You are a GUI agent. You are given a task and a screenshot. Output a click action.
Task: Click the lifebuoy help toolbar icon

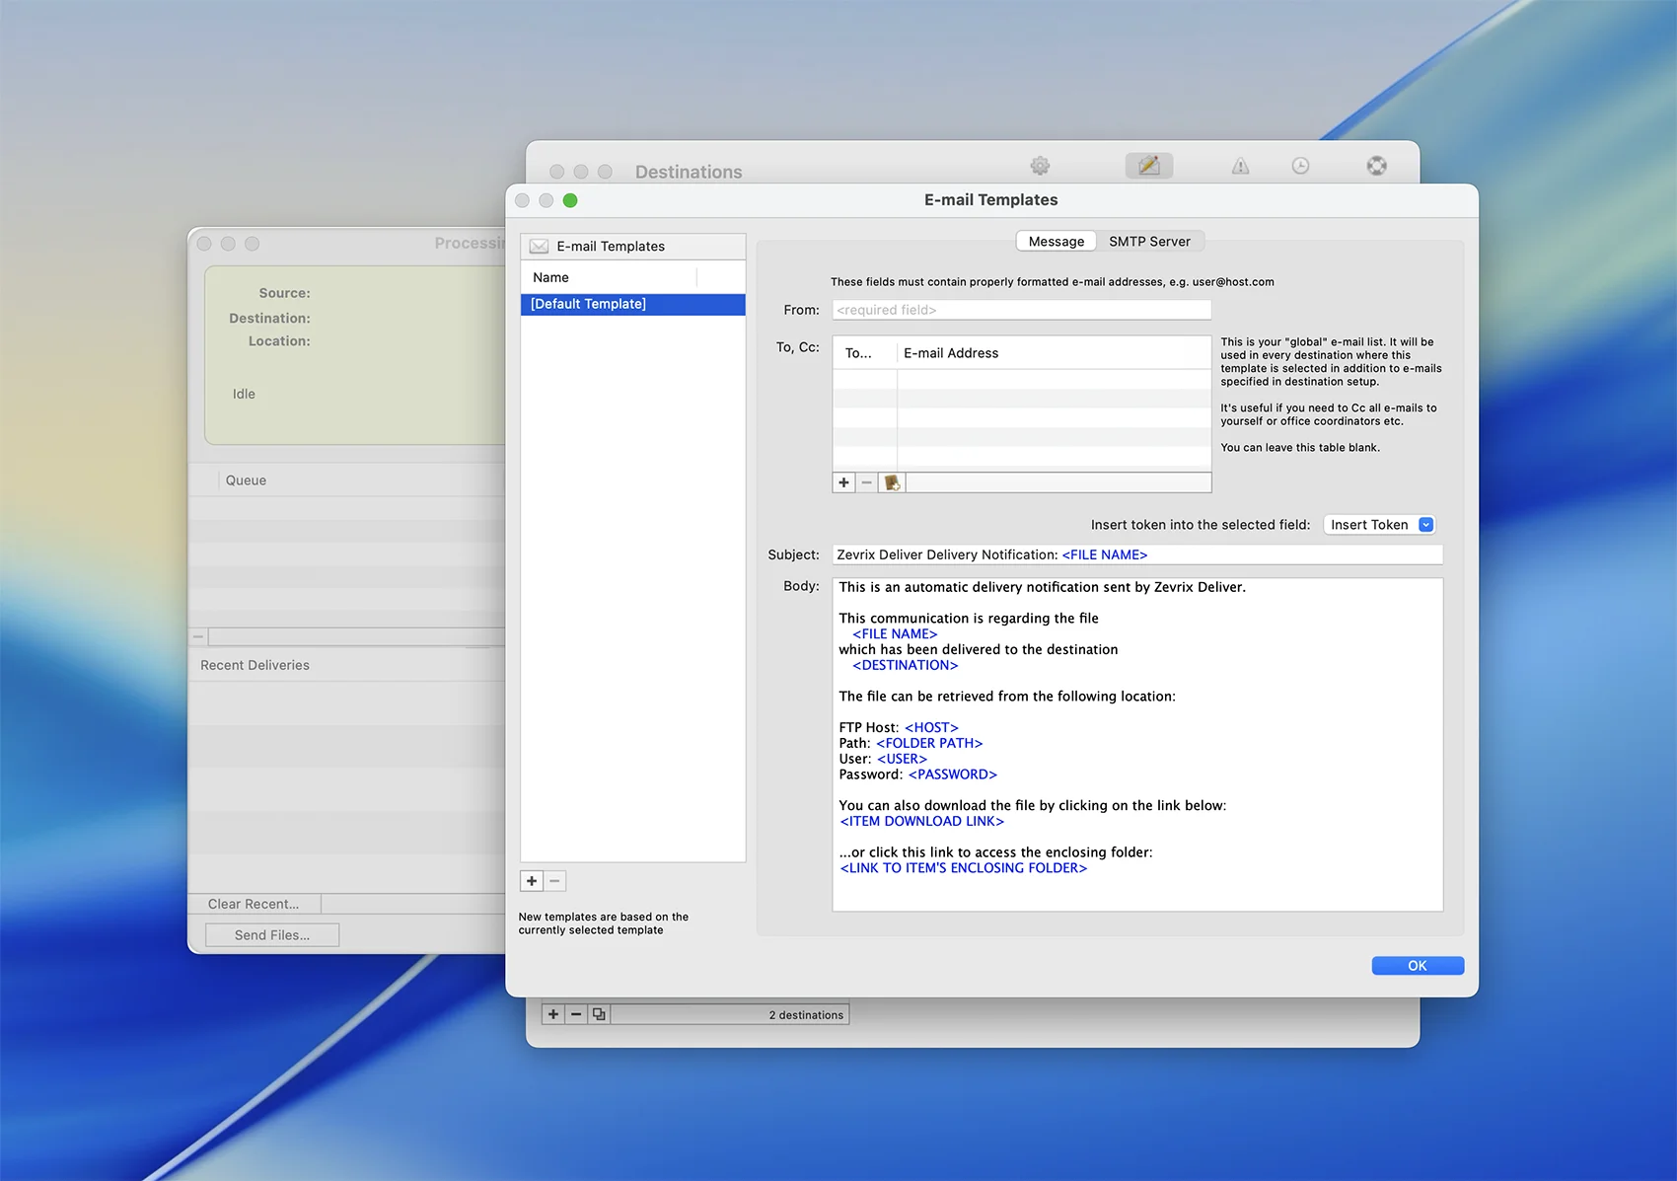[x=1376, y=166]
